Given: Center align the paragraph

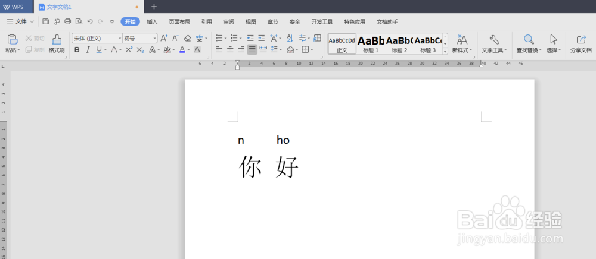Looking at the screenshot, I should pos(230,49).
